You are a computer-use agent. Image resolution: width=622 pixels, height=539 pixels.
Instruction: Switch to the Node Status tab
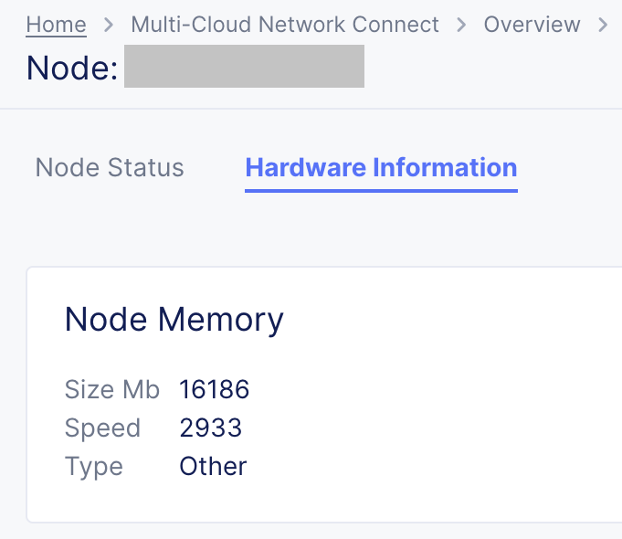coord(110,168)
